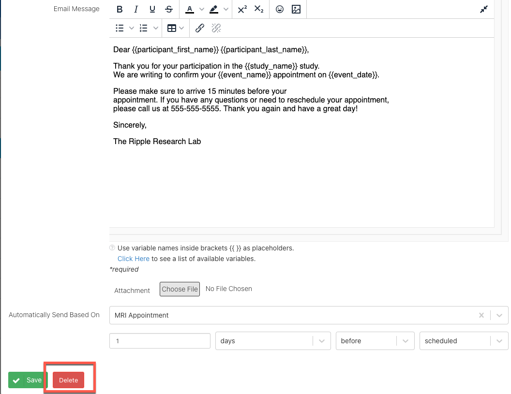The height and width of the screenshot is (394, 511).
Task: Insert an image into the message
Action: pos(296,9)
